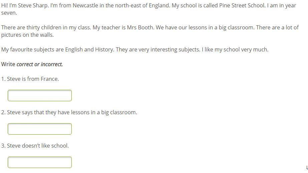Click the sentence "1. Steve is from France."
Viewport: 308px width, 173px height.
pos(30,79)
